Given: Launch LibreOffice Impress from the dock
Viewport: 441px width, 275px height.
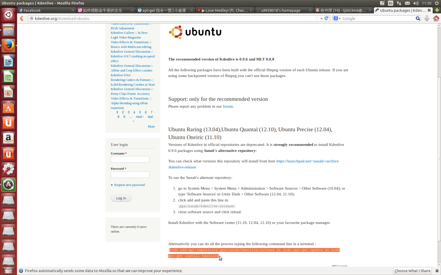Looking at the screenshot, I should coord(8,92).
